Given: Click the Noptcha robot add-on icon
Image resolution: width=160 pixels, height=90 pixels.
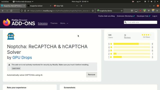Looking at the screenshot, I should point(11,36).
